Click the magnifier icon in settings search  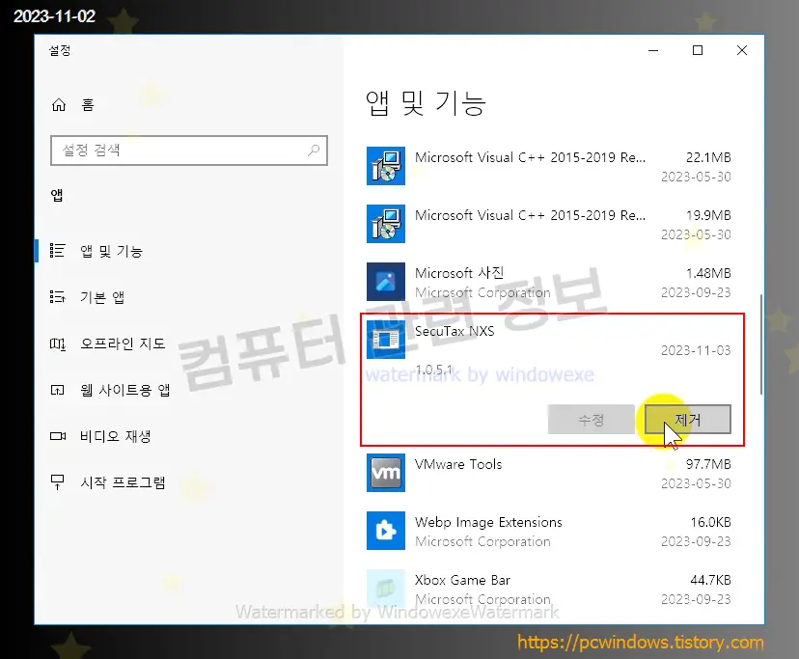pos(314,151)
